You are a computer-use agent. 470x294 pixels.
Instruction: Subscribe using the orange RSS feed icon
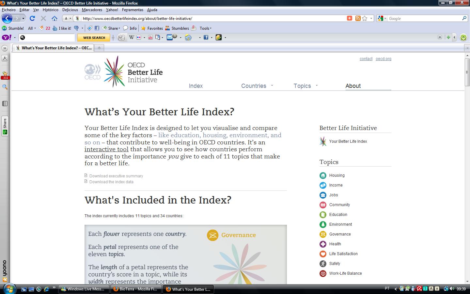pos(358,18)
